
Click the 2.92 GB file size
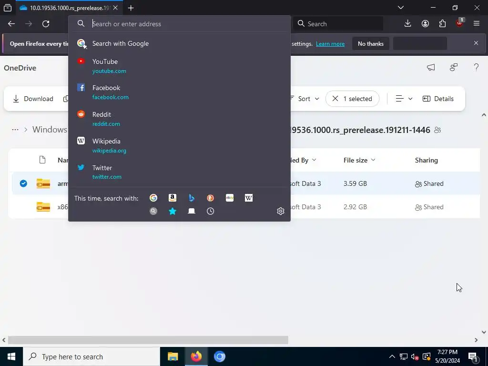point(355,207)
